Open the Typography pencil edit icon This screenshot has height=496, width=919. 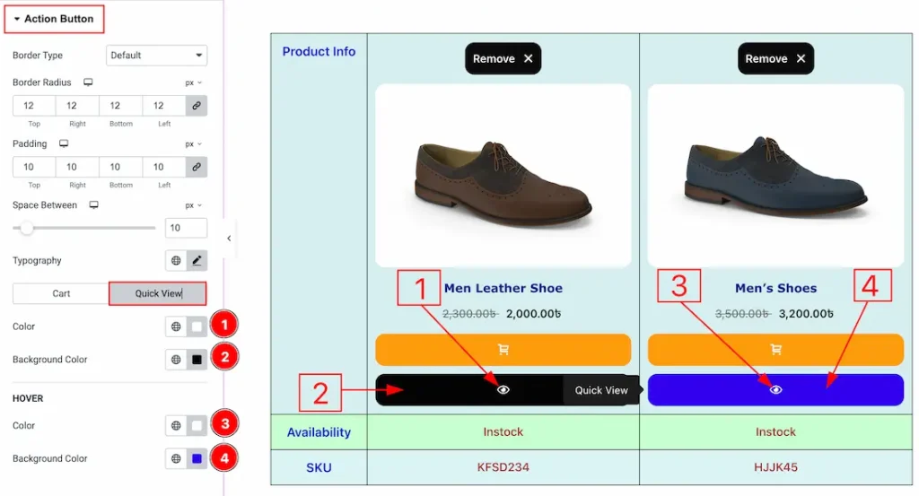pyautogui.click(x=197, y=261)
